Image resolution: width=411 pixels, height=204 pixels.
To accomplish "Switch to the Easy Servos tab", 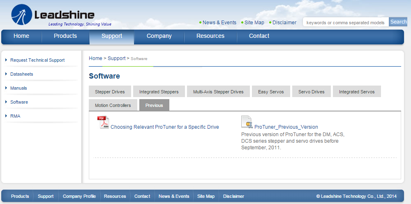I will tap(271, 91).
